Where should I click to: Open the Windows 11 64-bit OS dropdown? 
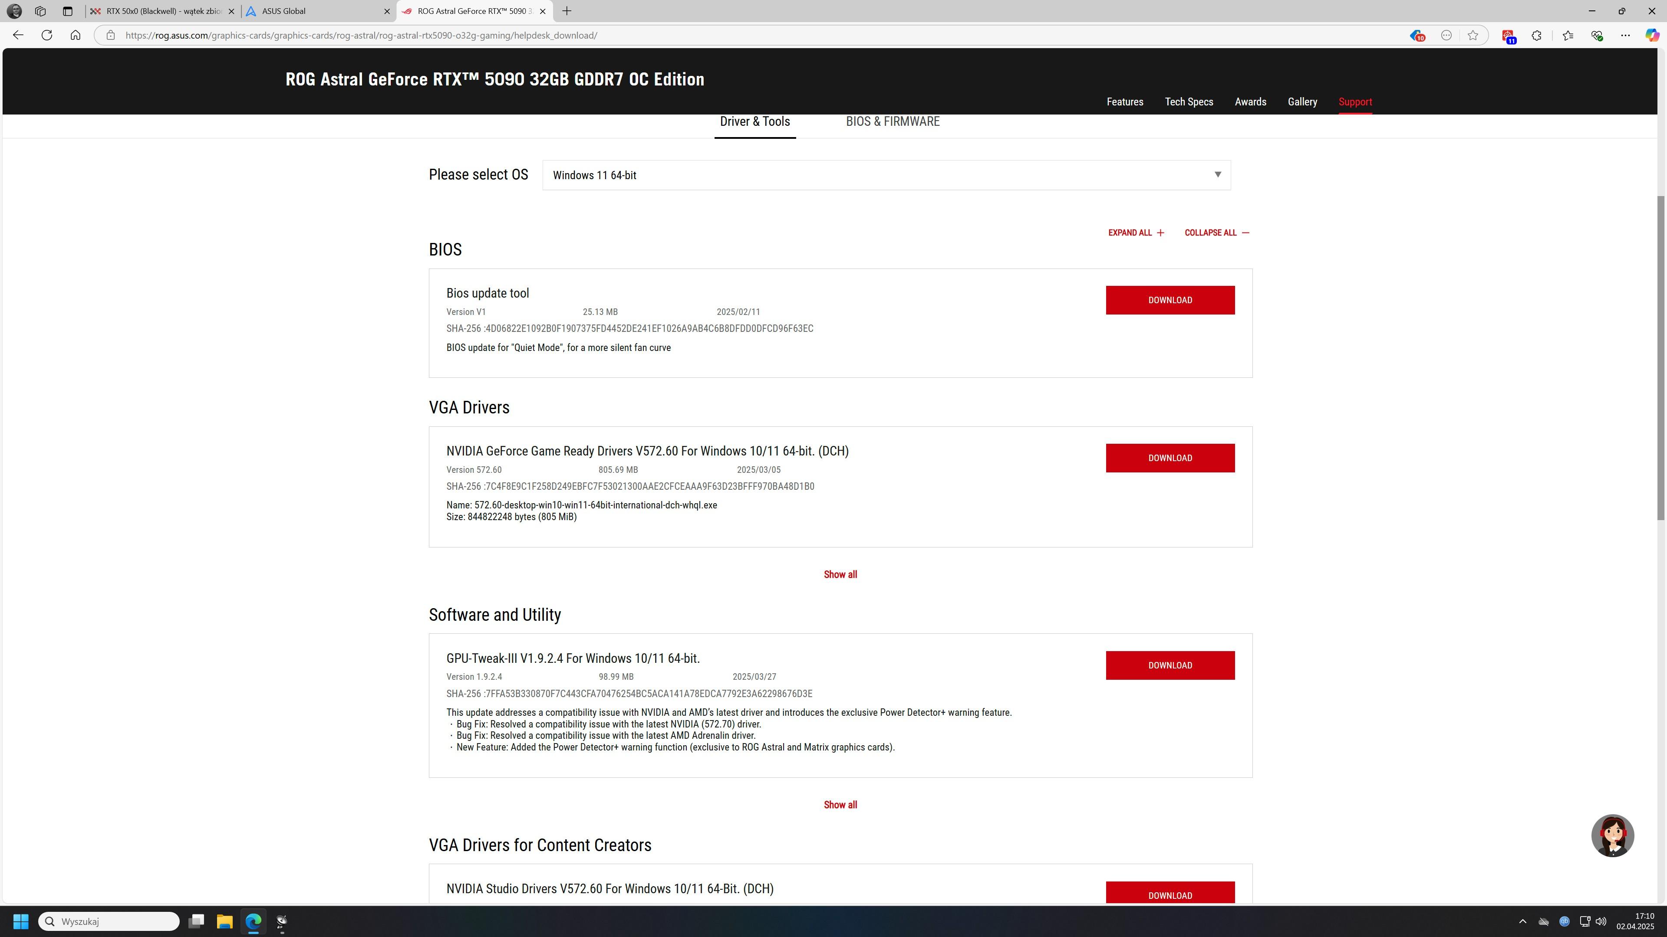(x=886, y=175)
